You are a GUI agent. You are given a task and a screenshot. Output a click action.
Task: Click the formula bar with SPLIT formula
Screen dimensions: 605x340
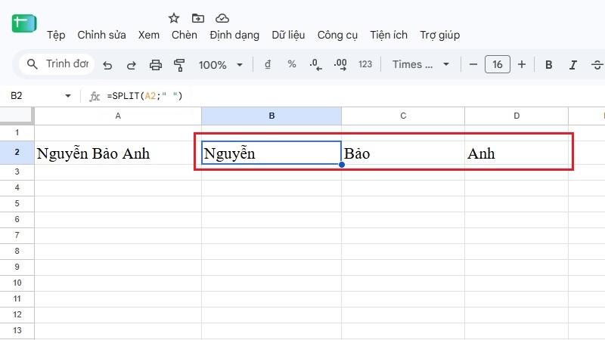point(144,96)
